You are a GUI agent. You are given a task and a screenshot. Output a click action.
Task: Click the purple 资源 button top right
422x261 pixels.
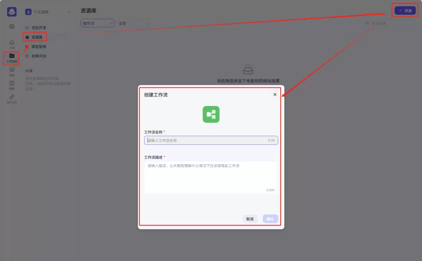click(x=405, y=10)
